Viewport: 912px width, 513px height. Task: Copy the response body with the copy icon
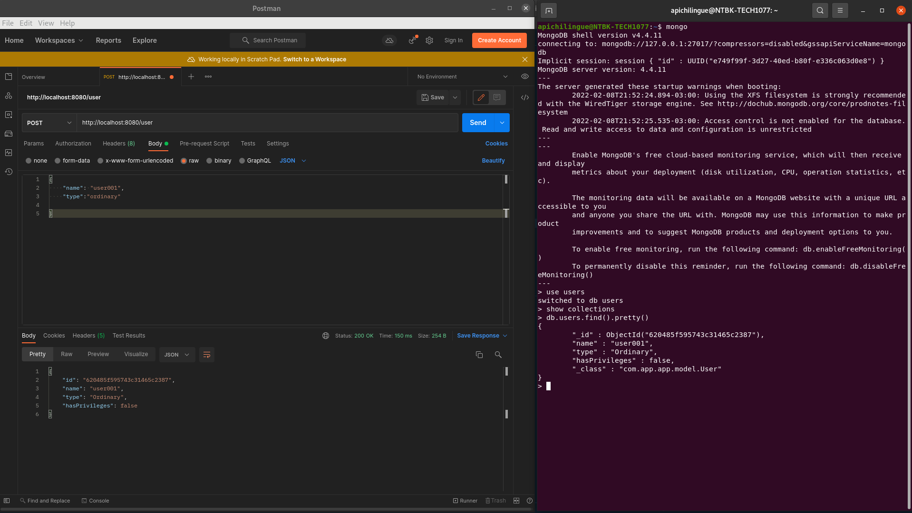pyautogui.click(x=479, y=355)
